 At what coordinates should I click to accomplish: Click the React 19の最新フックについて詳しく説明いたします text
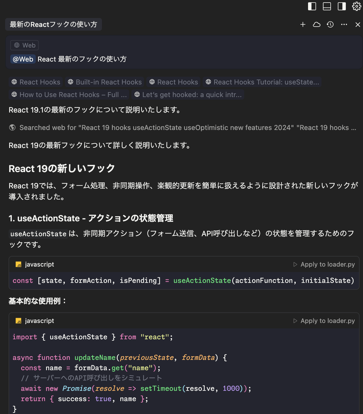click(x=100, y=145)
